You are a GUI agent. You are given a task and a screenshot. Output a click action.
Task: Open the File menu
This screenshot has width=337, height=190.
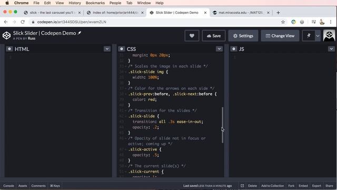point(36,3)
